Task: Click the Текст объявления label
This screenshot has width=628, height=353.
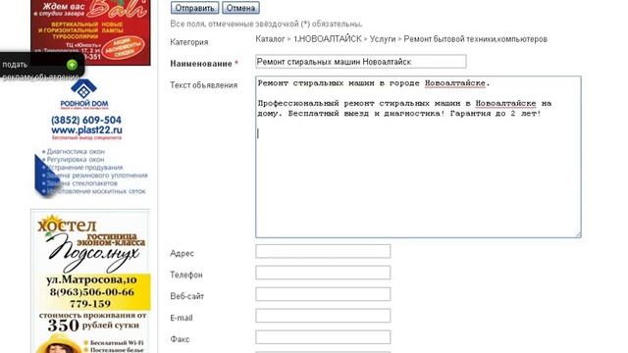Action: tap(204, 85)
